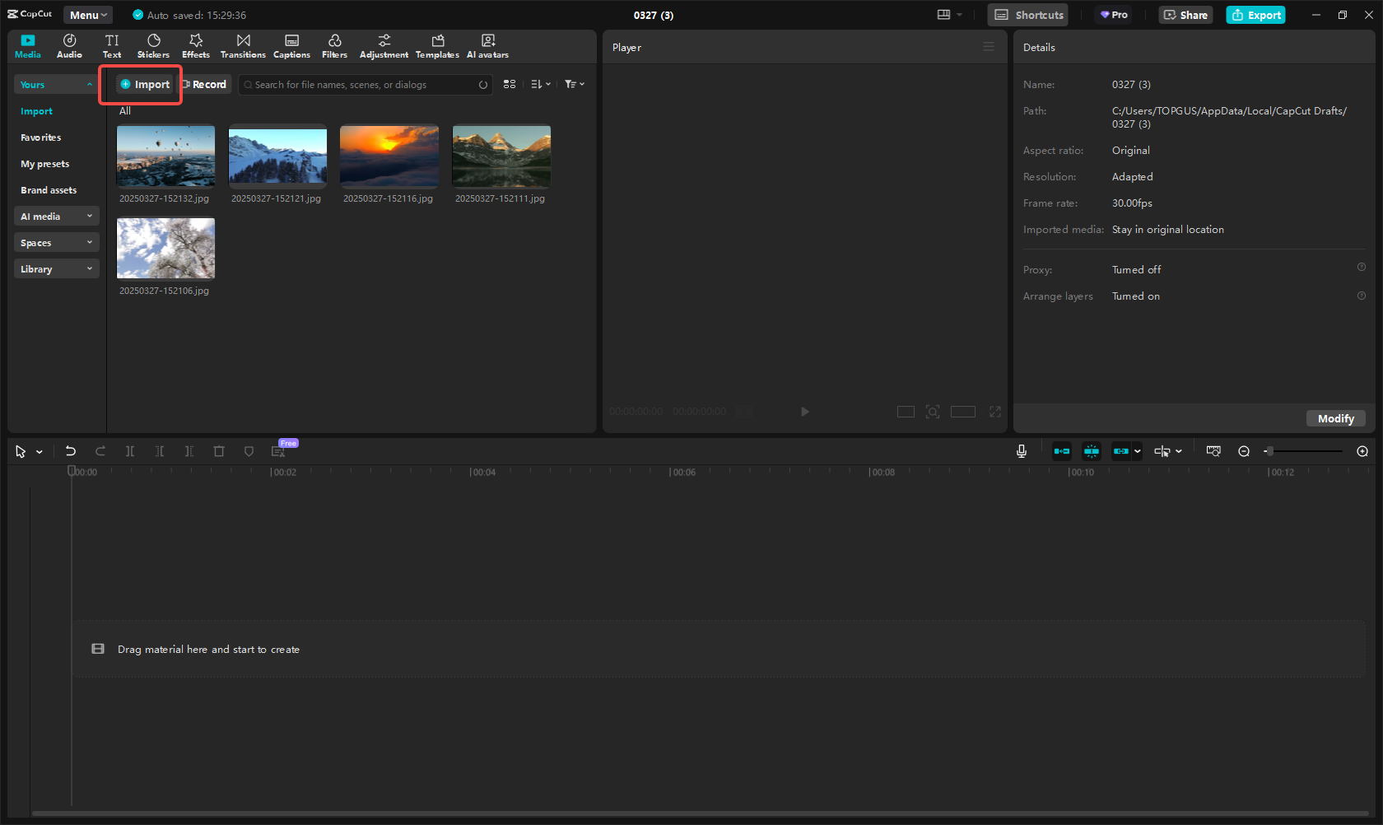Image resolution: width=1383 pixels, height=825 pixels.
Task: Select the Undo icon above the timeline
Action: 71,451
